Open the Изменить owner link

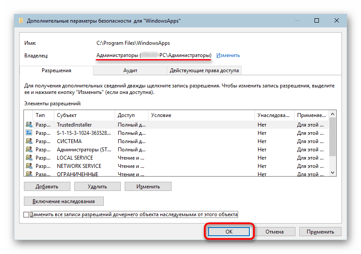tap(228, 56)
